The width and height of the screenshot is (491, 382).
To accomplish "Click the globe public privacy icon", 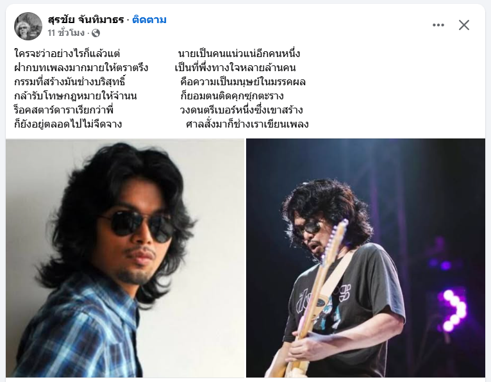I will (96, 33).
